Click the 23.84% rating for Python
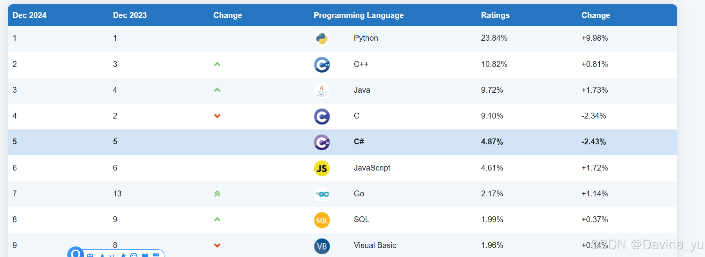 [x=494, y=38]
